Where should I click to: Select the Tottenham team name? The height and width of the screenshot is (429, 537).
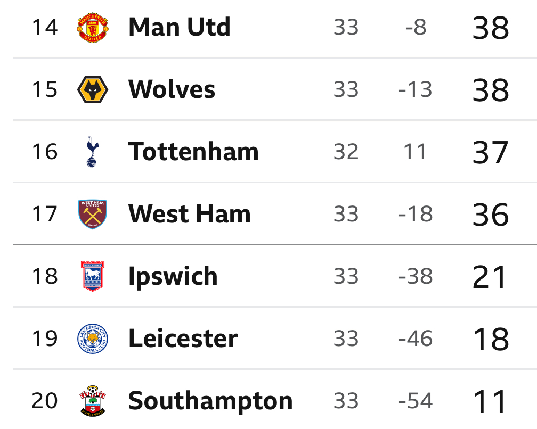pyautogui.click(x=193, y=152)
